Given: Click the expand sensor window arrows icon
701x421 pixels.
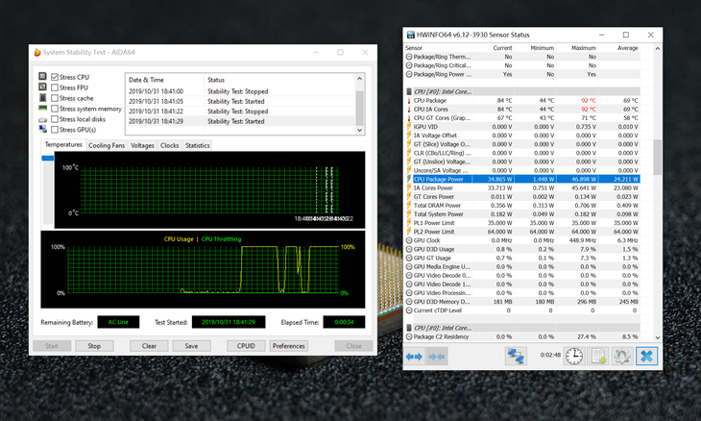Looking at the screenshot, I should click(414, 356).
